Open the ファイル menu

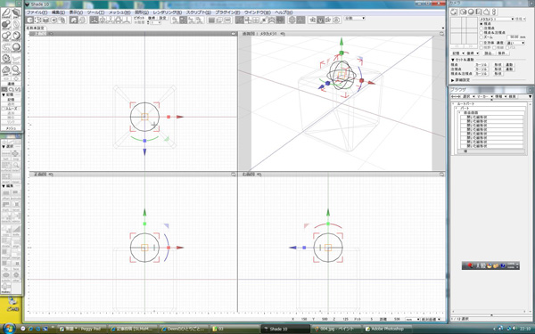(x=37, y=12)
